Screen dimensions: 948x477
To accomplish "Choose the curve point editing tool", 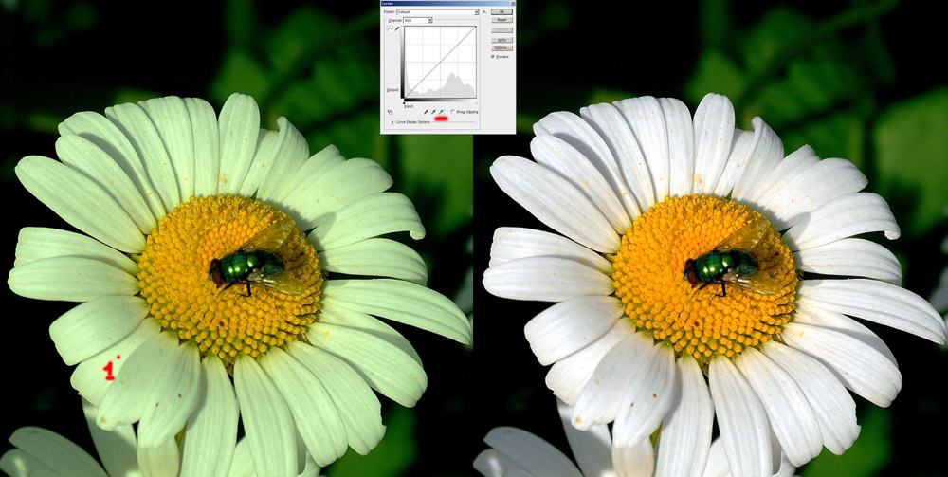I will (x=390, y=29).
